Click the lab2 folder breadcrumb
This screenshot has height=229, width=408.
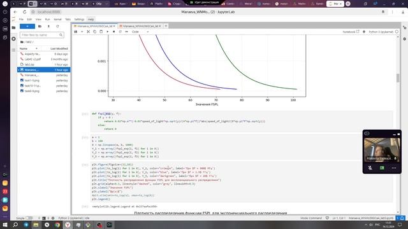click(x=29, y=42)
